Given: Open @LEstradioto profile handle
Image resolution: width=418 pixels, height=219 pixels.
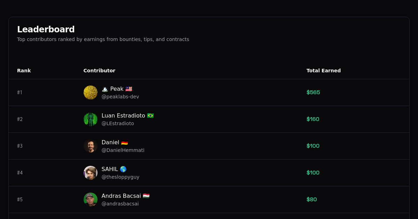Looking at the screenshot, I should click(x=118, y=123).
